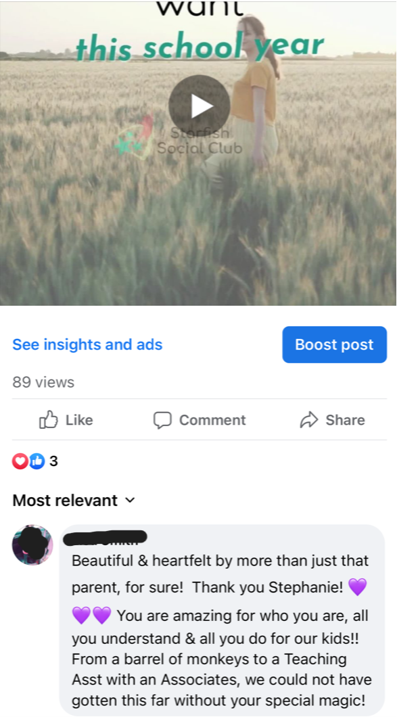This screenshot has width=397, height=717.
Task: Tap the speech bubble Comment icon
Action: tap(162, 420)
